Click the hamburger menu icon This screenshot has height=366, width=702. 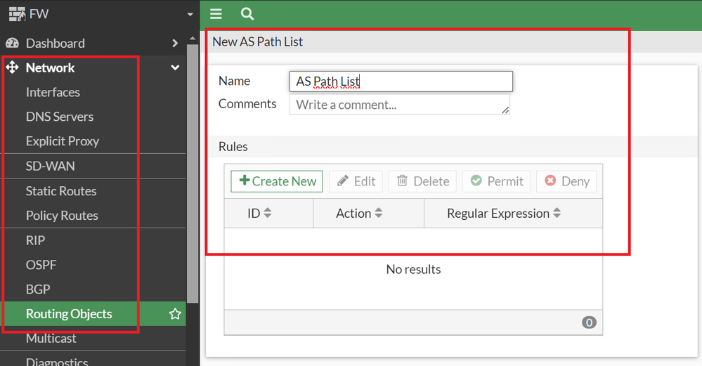point(216,14)
